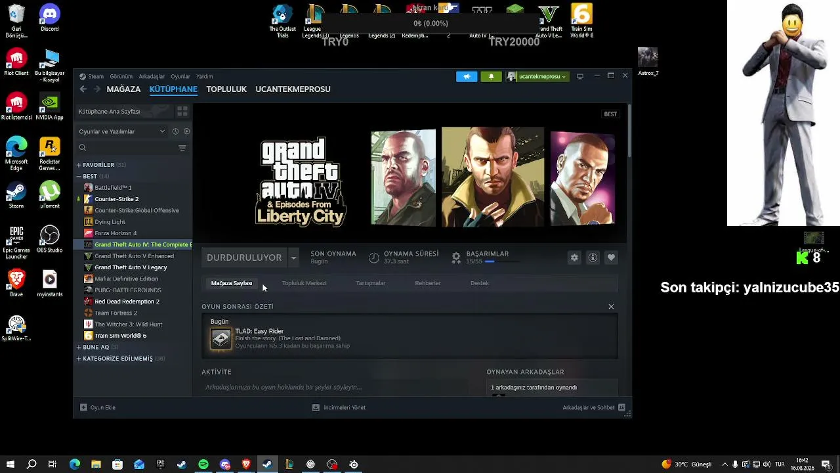Screen dimensions: 840x473
Task: Open Discord desktop shortcut
Action: pos(50,18)
